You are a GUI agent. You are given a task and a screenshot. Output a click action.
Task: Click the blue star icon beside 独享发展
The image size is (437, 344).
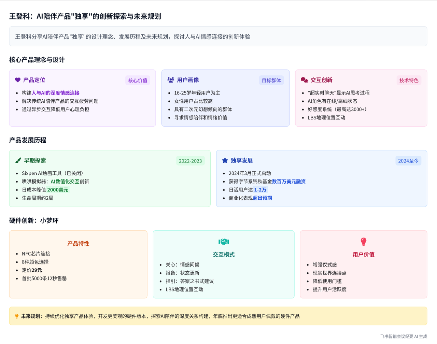(x=225, y=160)
